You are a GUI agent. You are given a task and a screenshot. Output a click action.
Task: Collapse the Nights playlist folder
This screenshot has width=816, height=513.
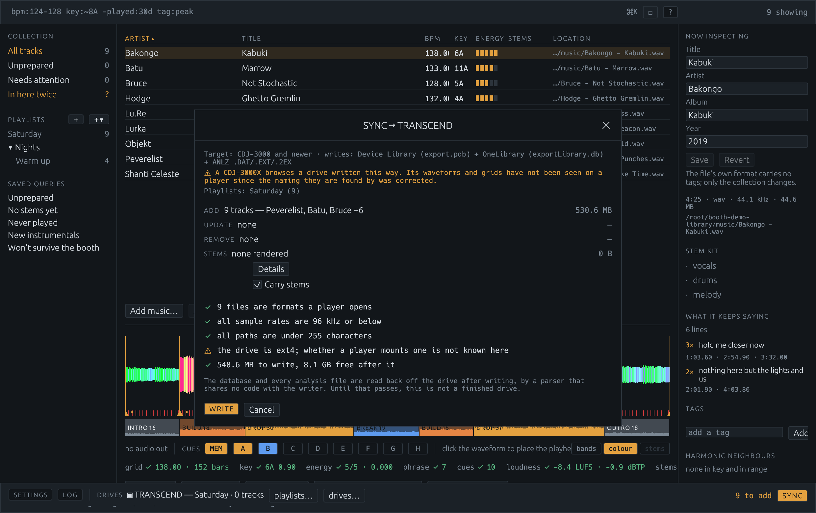coord(11,148)
